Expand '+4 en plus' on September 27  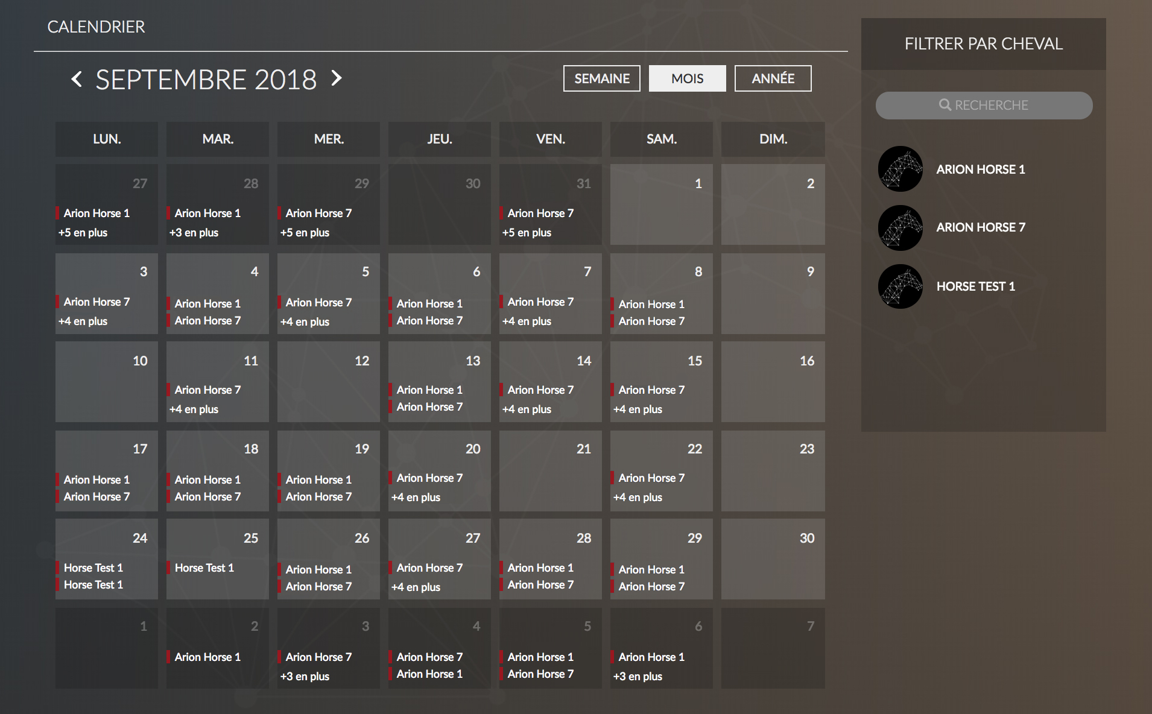coord(416,587)
